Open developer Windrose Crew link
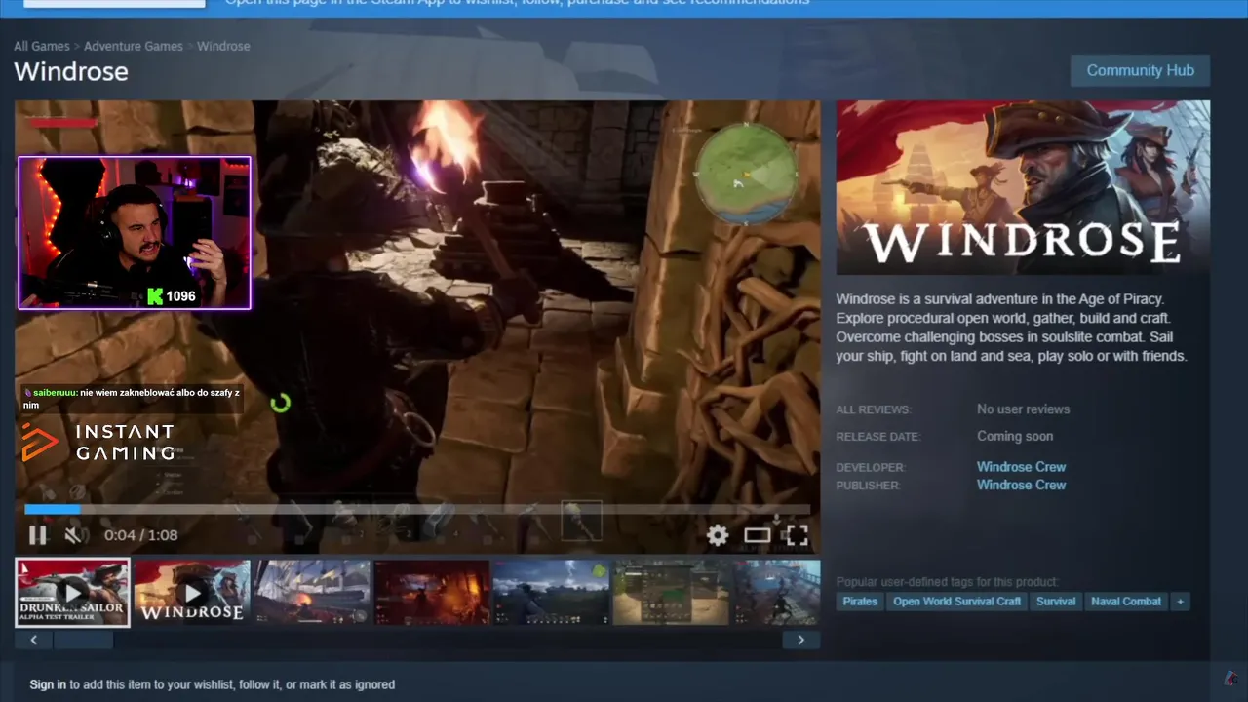 [x=1021, y=467]
